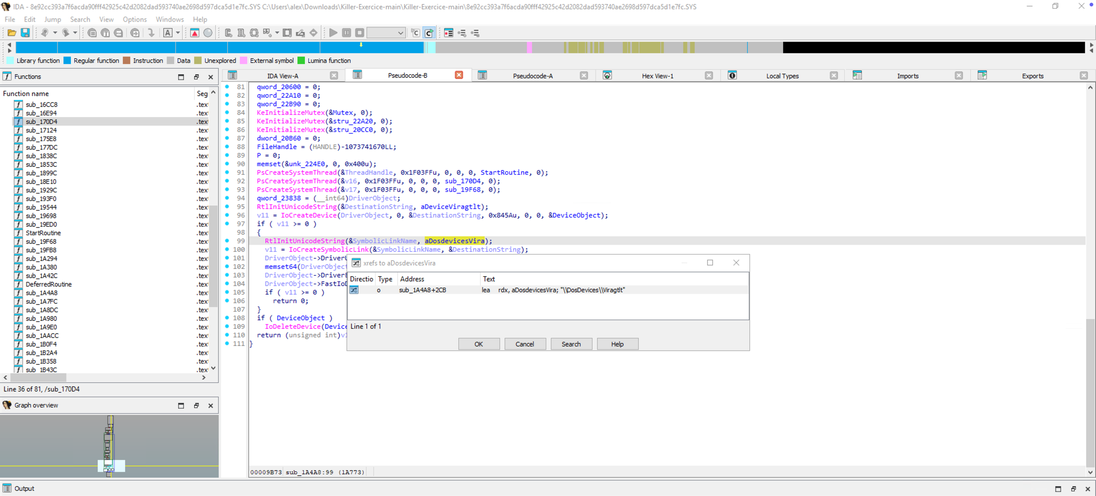Click Search in the xrefs dialog
This screenshot has height=496, width=1096.
pos(571,344)
